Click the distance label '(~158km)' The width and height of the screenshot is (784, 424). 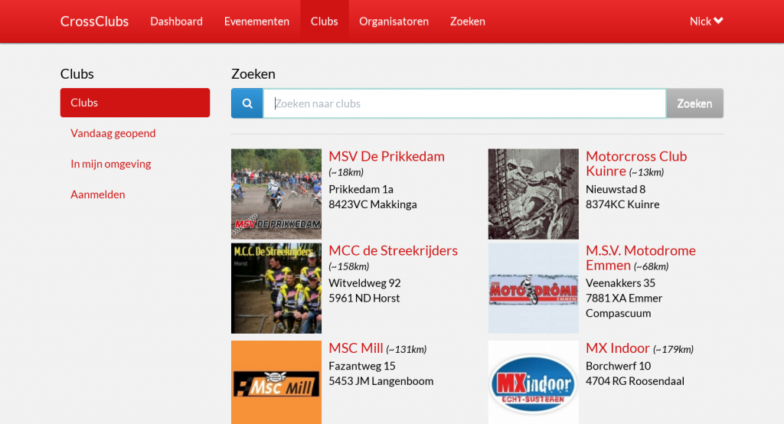(349, 266)
